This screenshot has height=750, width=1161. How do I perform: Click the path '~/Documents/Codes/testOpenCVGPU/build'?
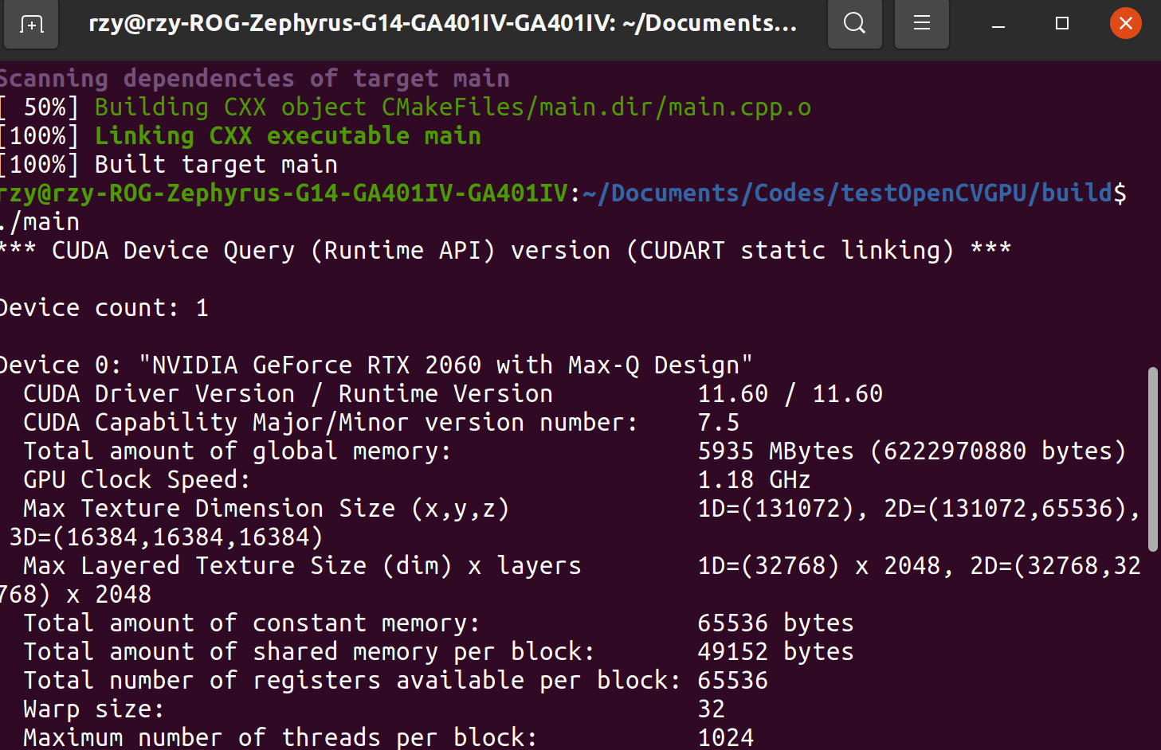(848, 193)
